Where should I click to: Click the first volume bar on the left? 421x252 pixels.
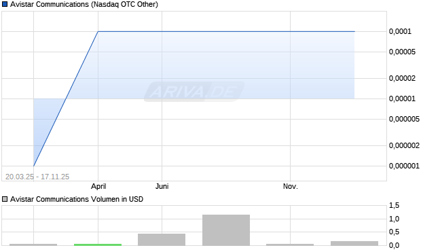[33, 245]
